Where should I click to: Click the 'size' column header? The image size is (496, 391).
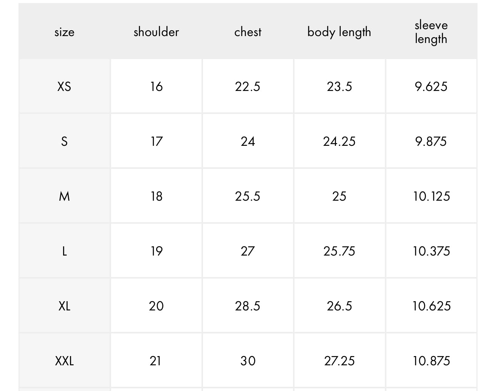(64, 32)
